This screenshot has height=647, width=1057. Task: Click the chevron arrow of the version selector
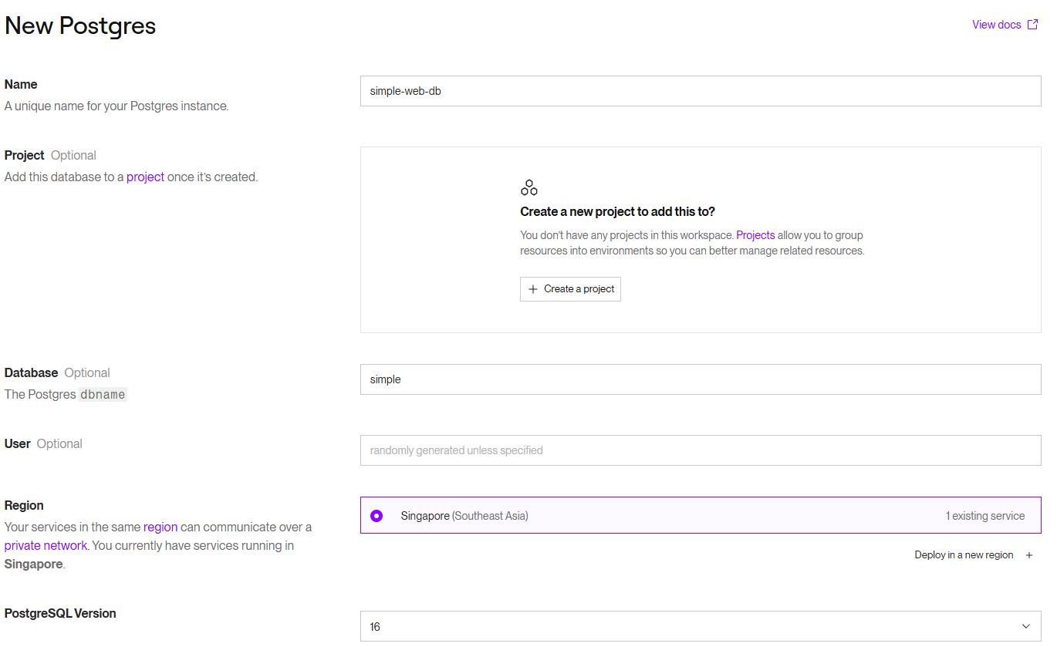1025,626
